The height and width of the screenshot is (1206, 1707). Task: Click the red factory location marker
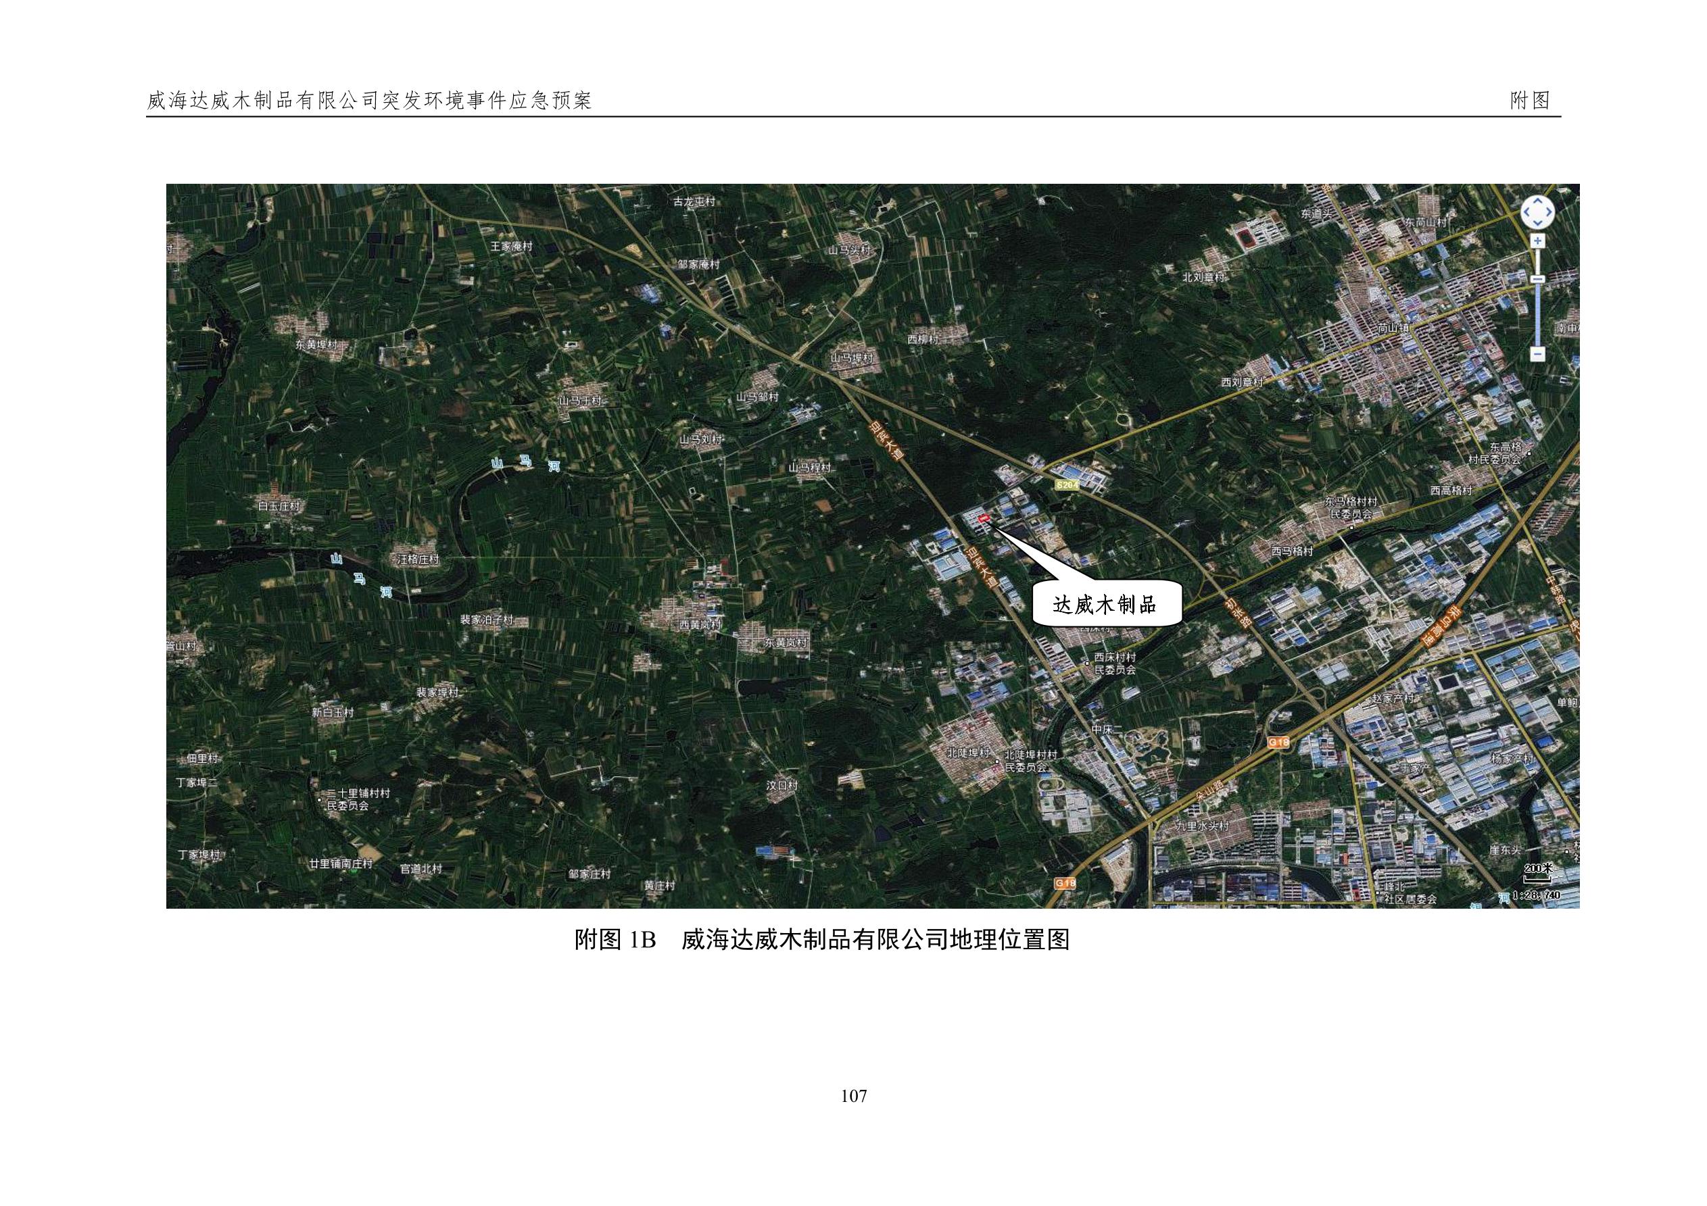pyautogui.click(x=985, y=518)
